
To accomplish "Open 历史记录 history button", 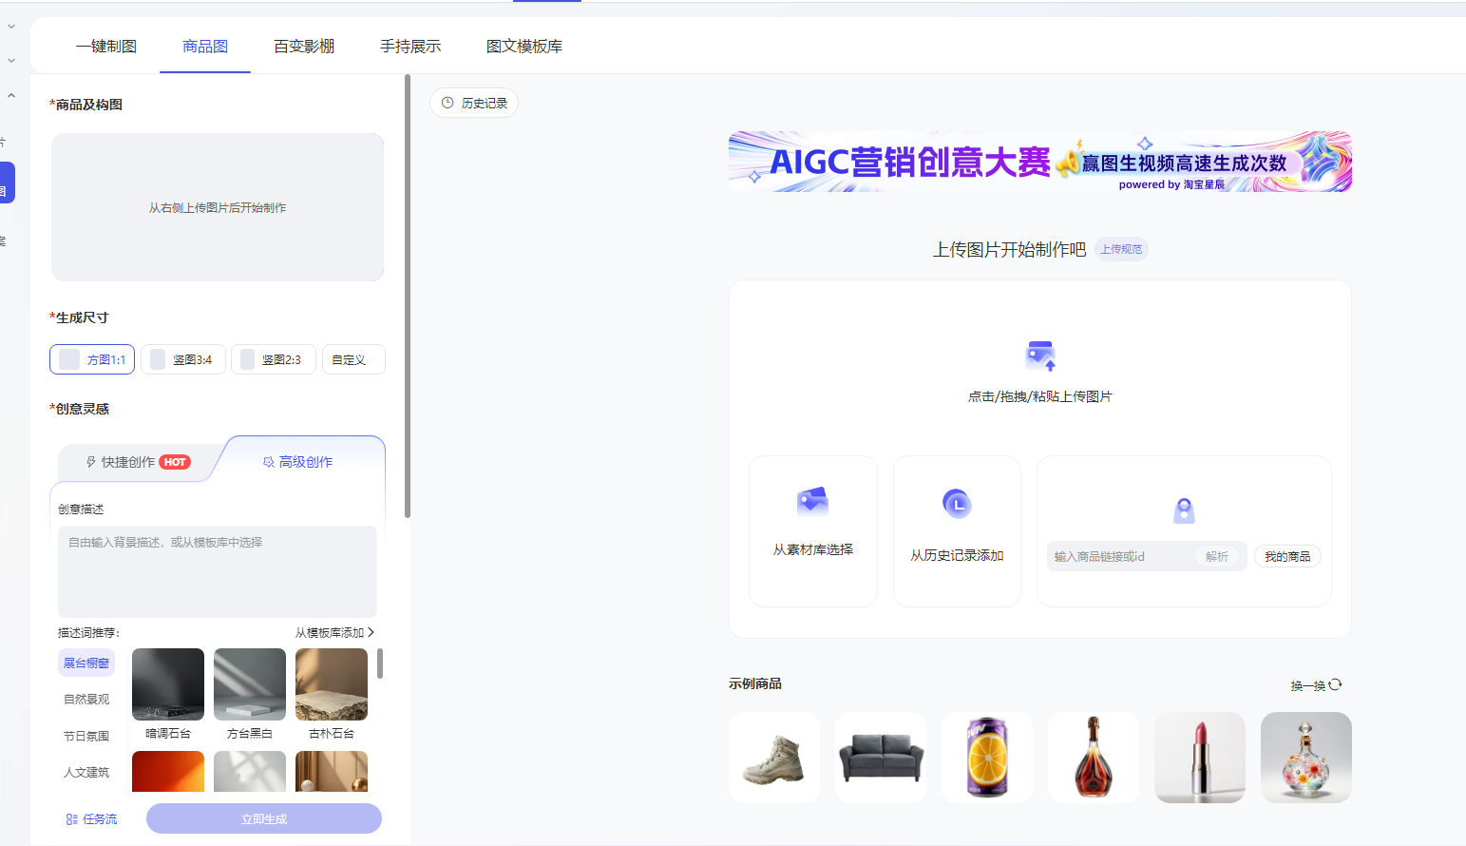I will point(474,103).
